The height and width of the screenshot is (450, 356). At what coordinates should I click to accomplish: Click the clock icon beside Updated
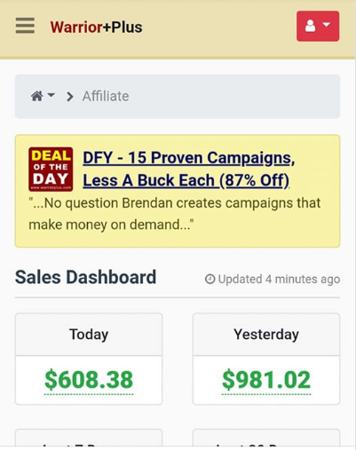coord(210,279)
